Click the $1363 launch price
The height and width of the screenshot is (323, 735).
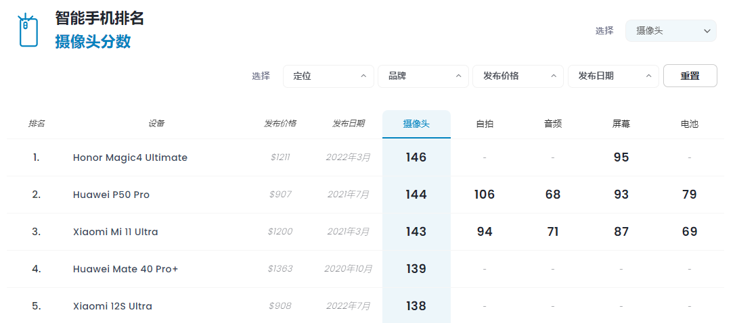click(x=280, y=269)
